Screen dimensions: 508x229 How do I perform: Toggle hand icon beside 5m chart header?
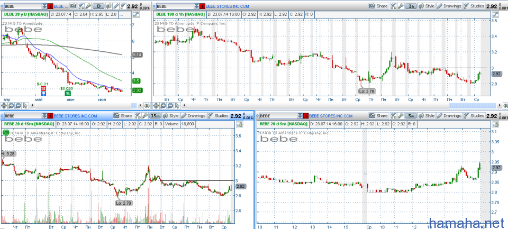(495, 124)
